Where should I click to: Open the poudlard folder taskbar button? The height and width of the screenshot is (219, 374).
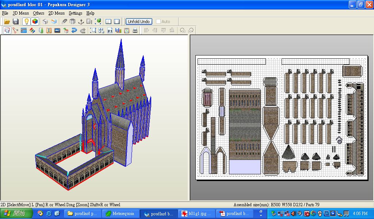83,214
